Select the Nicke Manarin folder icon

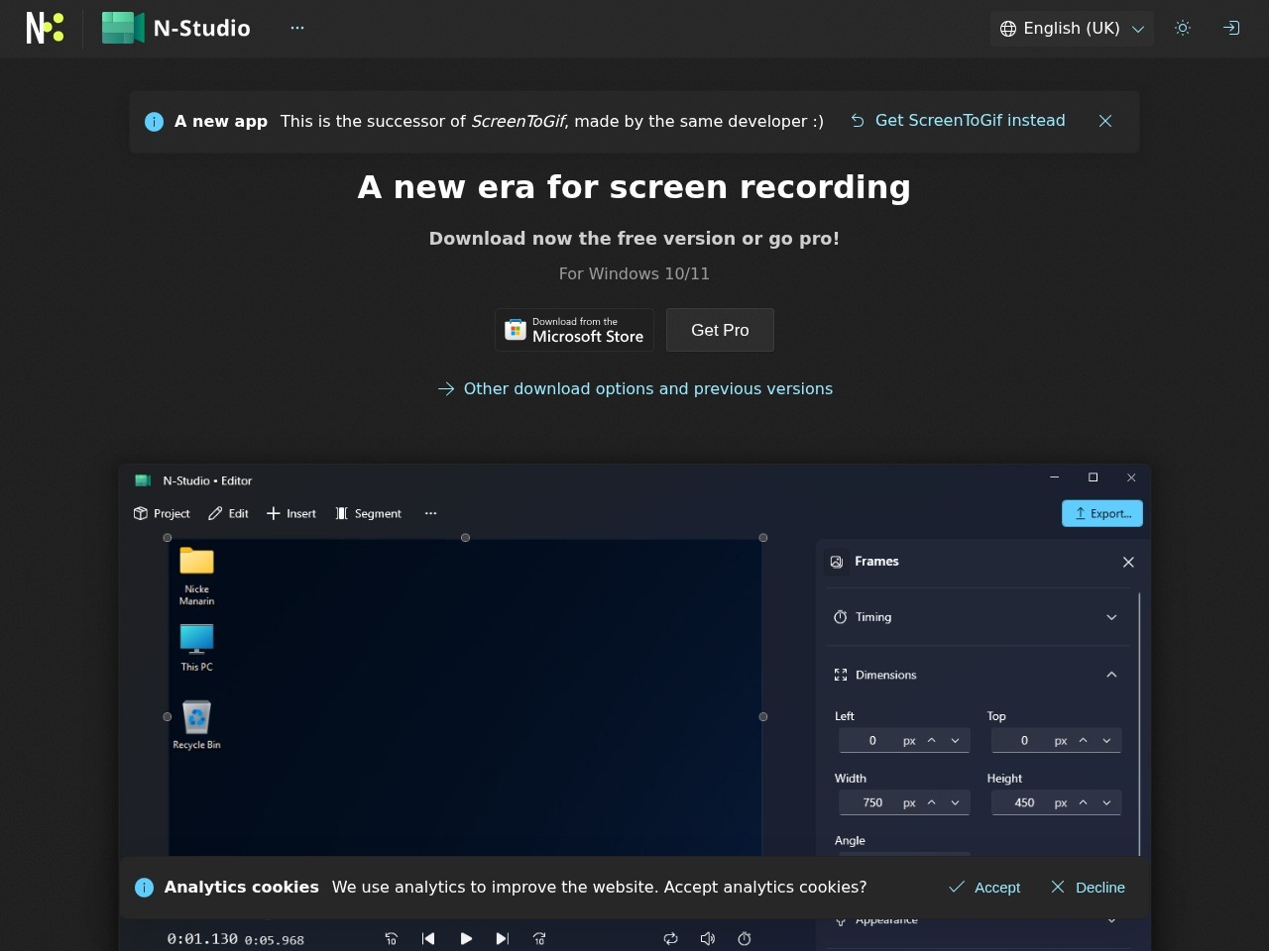(x=196, y=576)
